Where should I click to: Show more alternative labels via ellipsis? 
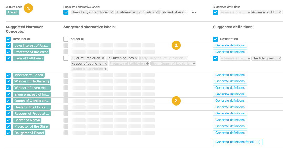click(194, 12)
